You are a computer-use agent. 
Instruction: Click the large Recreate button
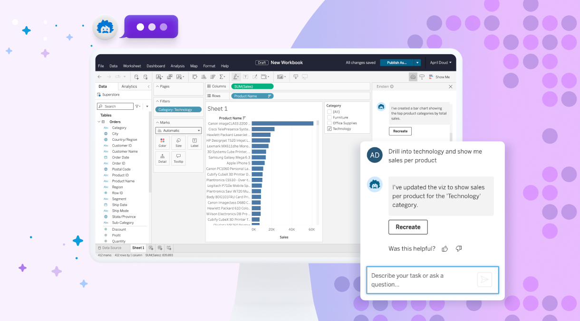click(x=408, y=227)
